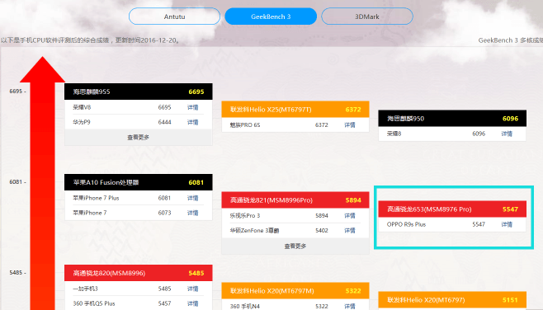Open details link for 荣耀8
This screenshot has width=543, height=310.
click(507, 134)
